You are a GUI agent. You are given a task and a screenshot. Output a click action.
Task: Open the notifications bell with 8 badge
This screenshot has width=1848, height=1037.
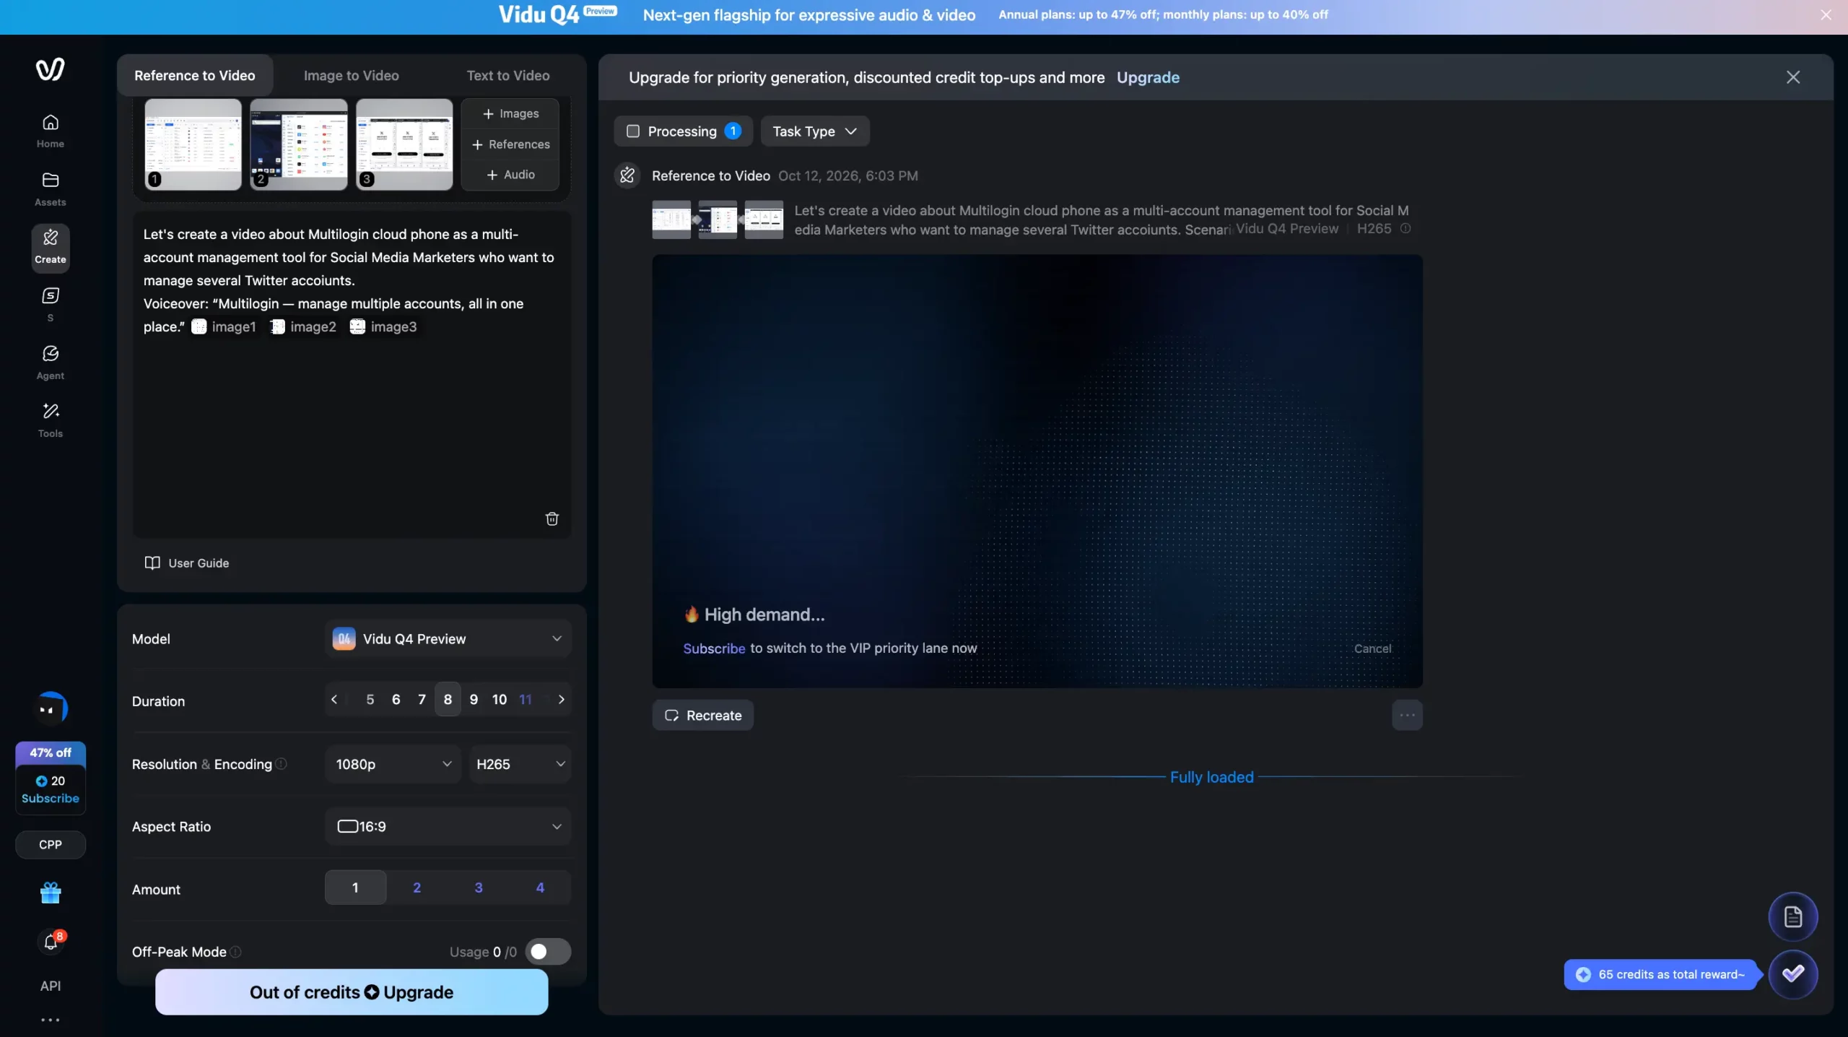pyautogui.click(x=50, y=941)
